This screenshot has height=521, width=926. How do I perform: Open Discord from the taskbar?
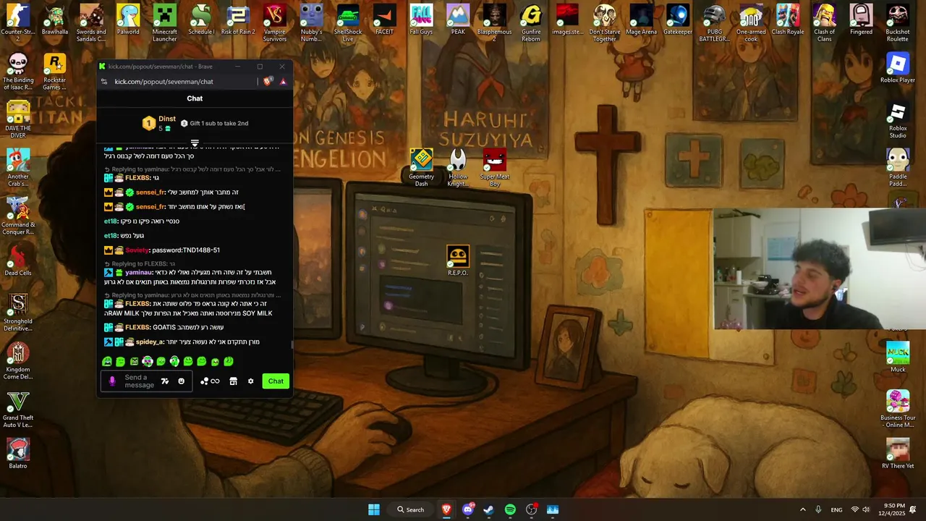tap(467, 509)
